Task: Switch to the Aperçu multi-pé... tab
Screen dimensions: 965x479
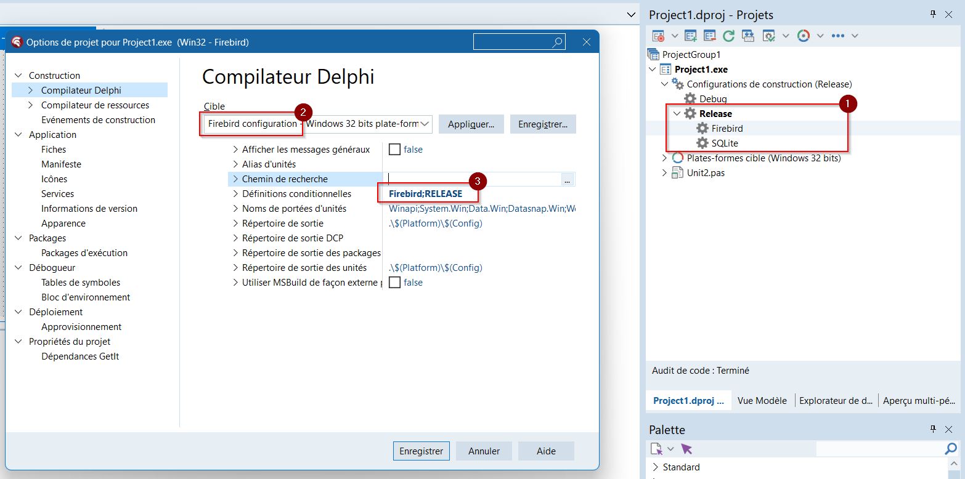Action: pos(919,400)
